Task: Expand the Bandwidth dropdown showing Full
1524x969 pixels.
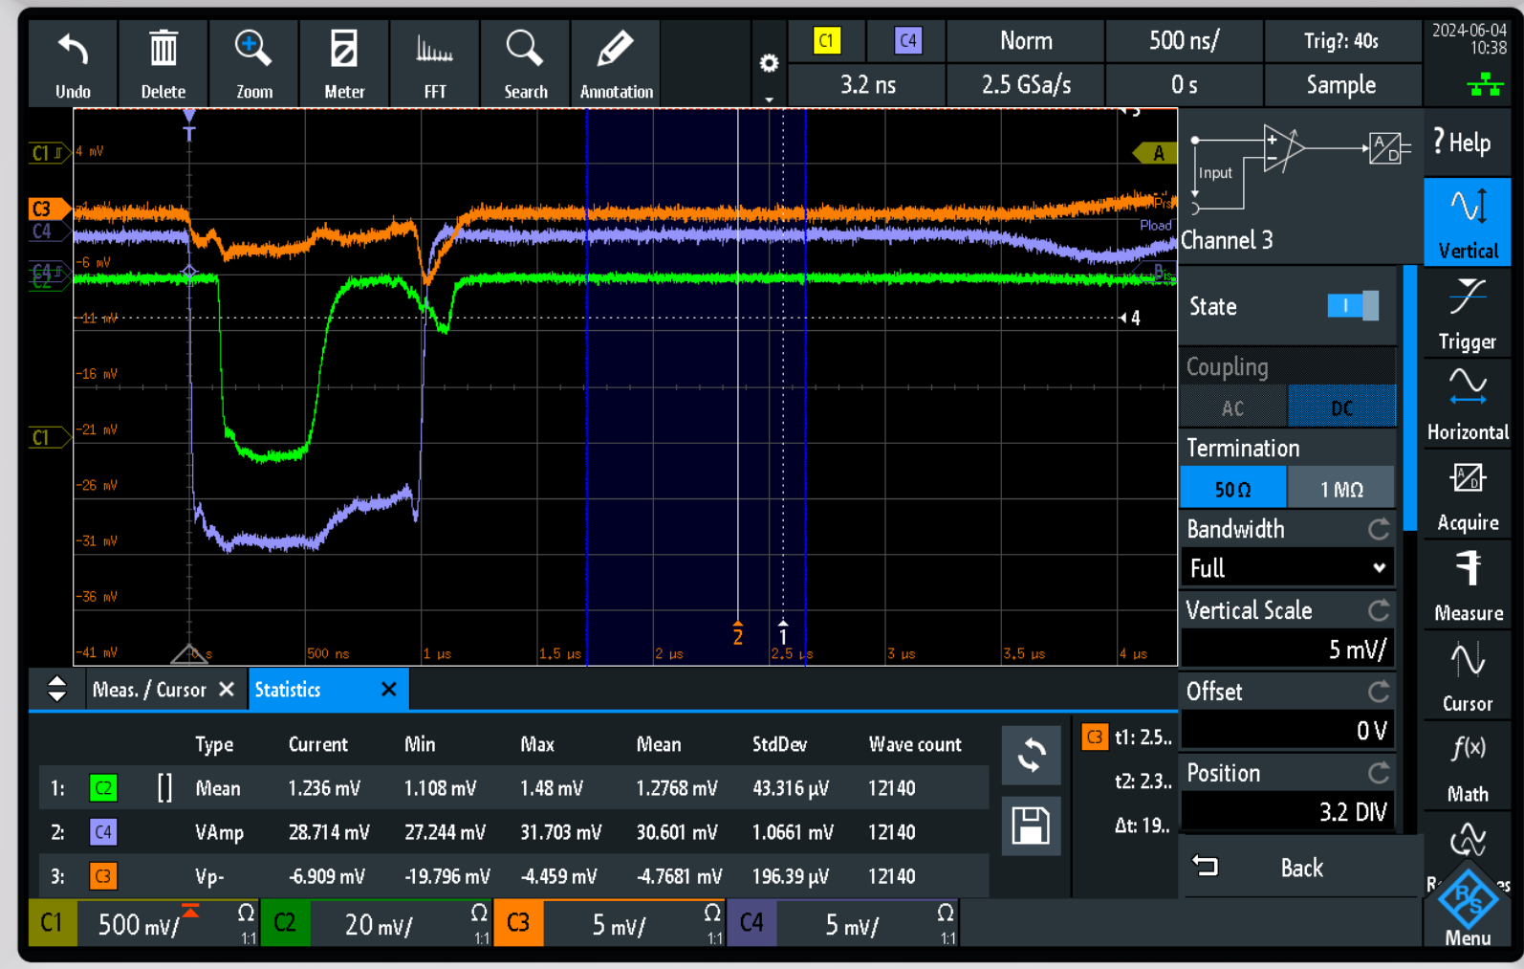Action: [1287, 568]
